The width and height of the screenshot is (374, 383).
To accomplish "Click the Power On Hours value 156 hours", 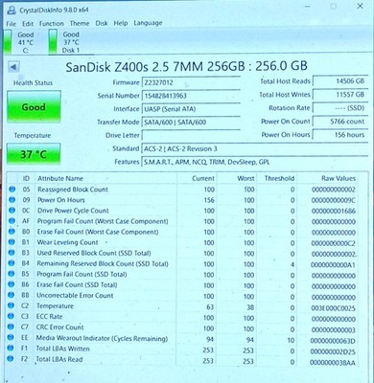I will tap(340, 135).
